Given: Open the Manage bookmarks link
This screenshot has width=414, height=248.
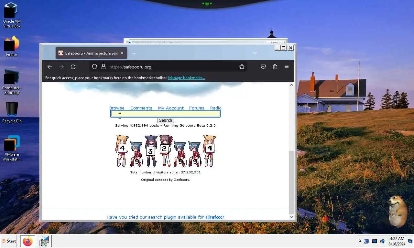Looking at the screenshot, I should 187,78.
